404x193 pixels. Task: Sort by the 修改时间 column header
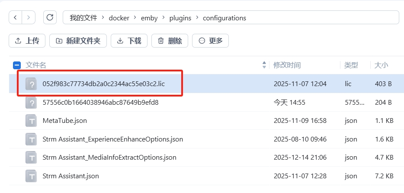click(287, 65)
